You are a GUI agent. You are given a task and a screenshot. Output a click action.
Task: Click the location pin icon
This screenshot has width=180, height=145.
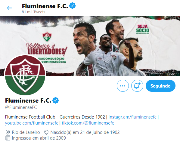[x=8, y=132]
